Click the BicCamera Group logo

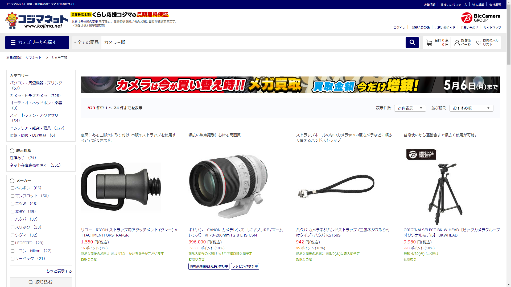(x=481, y=18)
